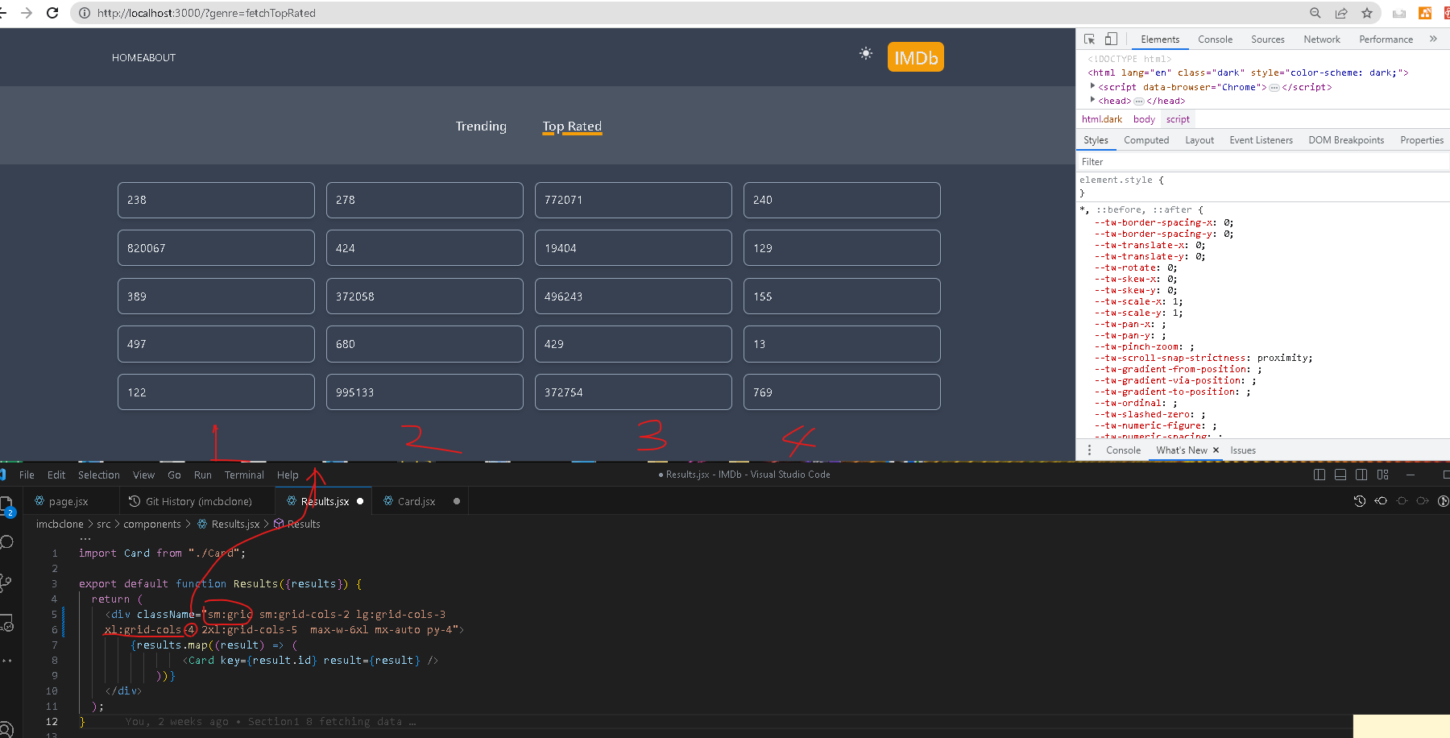Toggle the DevTools device toolbar
1450x738 pixels.
pyautogui.click(x=1111, y=39)
